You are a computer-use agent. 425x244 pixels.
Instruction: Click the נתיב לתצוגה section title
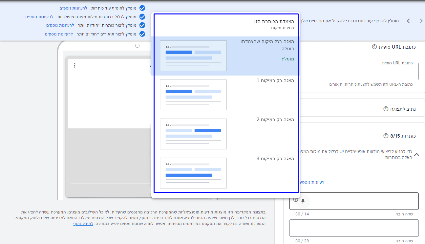pyautogui.click(x=403, y=109)
